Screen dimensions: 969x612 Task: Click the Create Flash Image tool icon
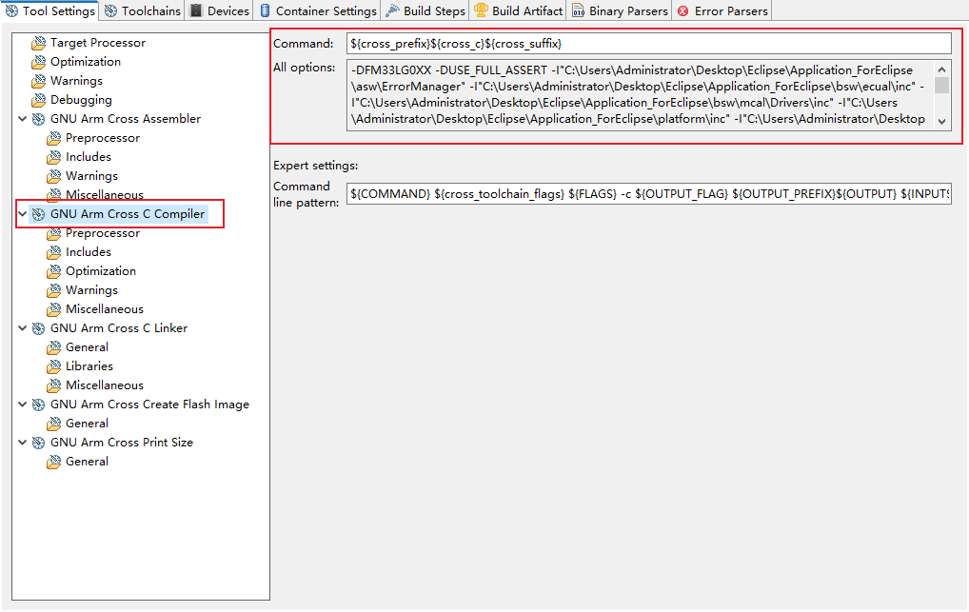[38, 405]
